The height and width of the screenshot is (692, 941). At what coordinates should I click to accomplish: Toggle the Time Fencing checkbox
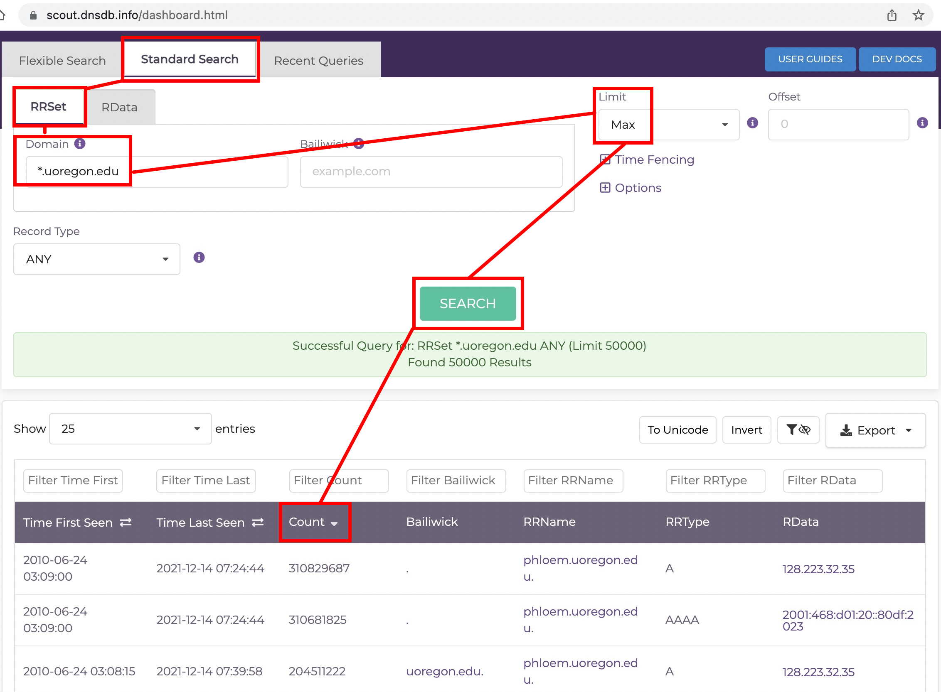tap(608, 159)
